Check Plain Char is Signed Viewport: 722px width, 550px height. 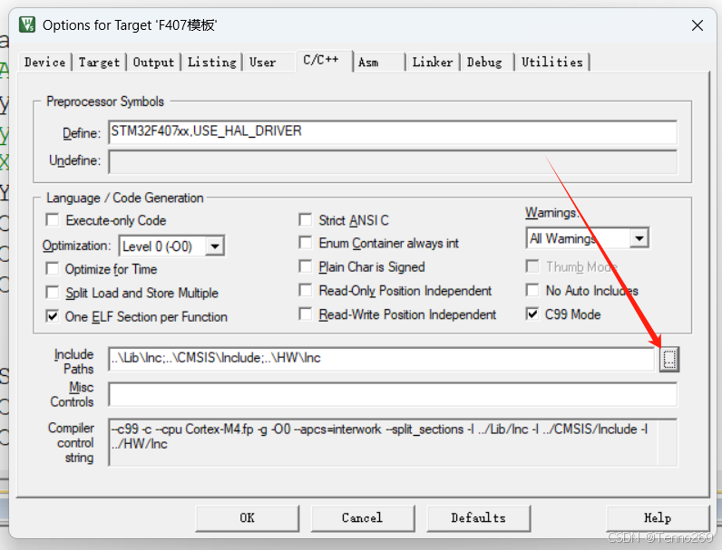[306, 266]
